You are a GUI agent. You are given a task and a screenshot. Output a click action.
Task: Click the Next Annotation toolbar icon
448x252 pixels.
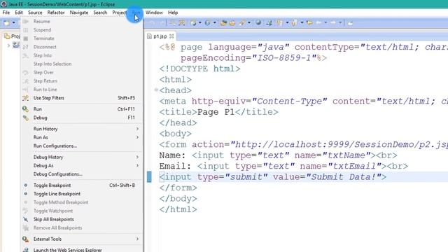tap(280, 22)
